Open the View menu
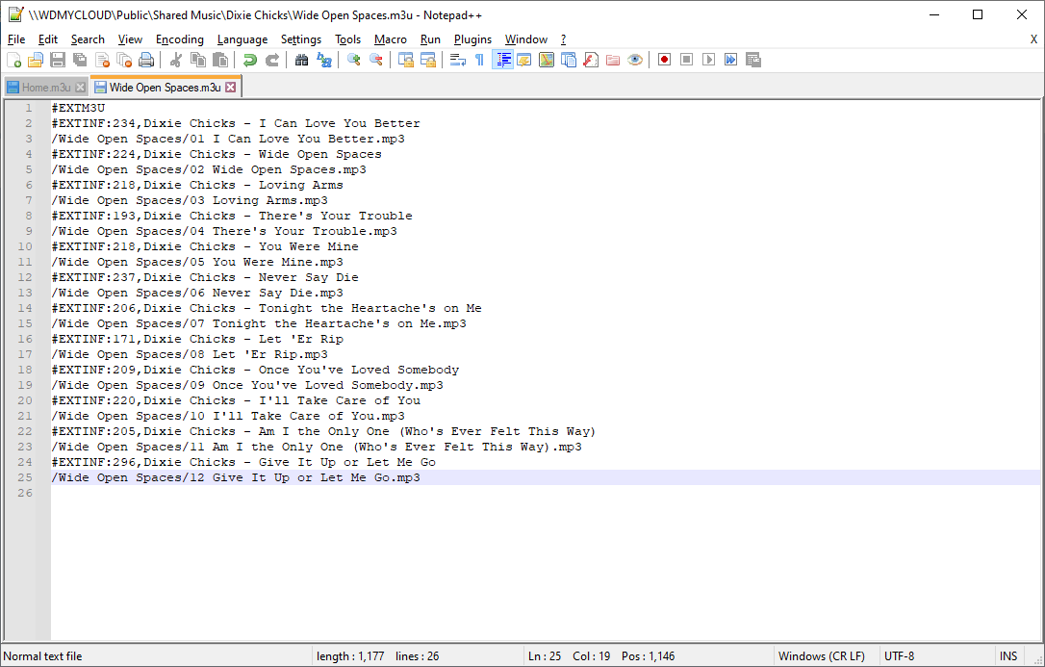The width and height of the screenshot is (1045, 667). pyautogui.click(x=130, y=39)
